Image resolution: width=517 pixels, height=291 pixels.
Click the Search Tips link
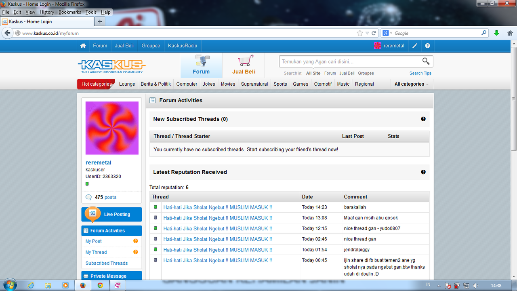pos(420,73)
